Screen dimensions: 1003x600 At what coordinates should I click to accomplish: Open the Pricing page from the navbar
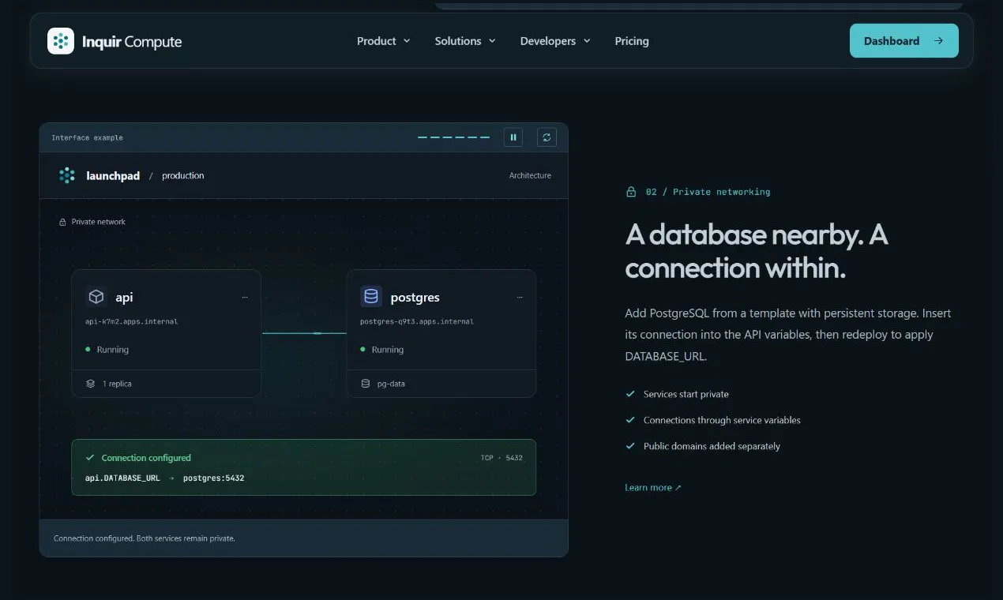pos(632,41)
